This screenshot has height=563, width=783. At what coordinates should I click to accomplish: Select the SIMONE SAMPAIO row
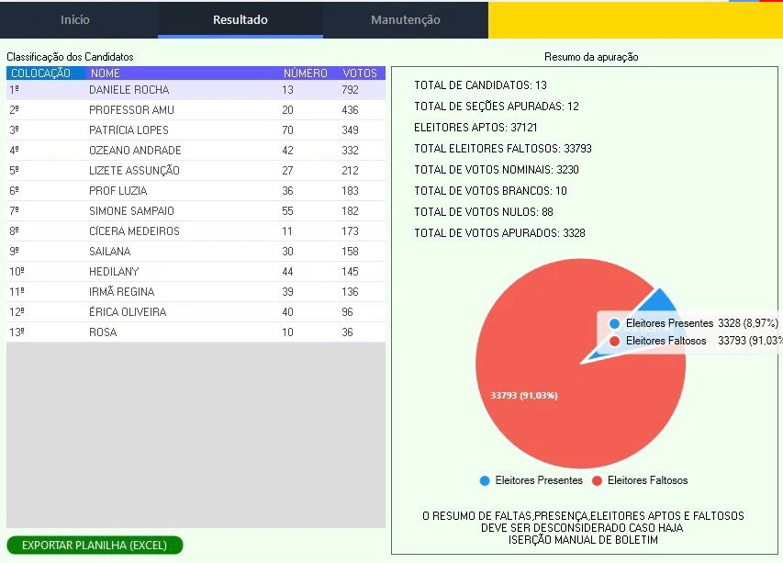tap(131, 211)
